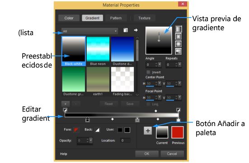This screenshot has height=163, width=249.
Task: Switch to the Pattern tab
Action: point(116,18)
